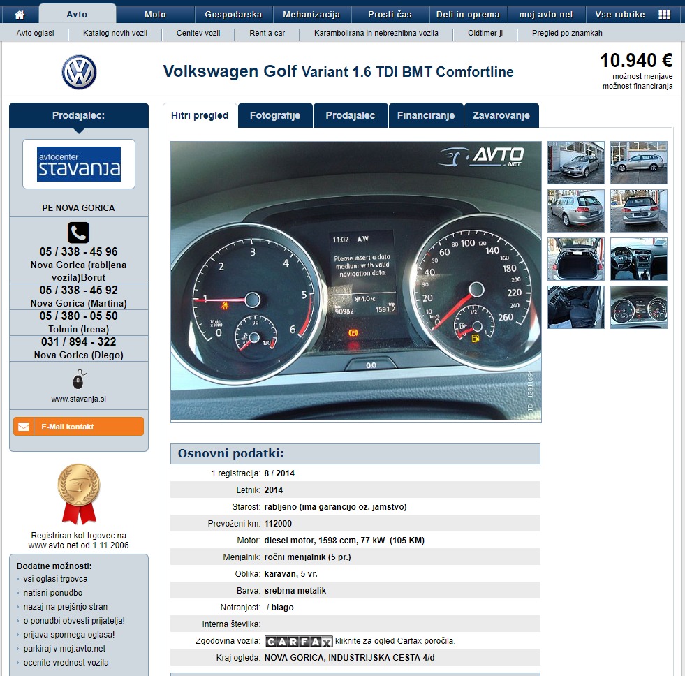685x676 pixels.
Task: Open the Prosti čas section
Action: click(x=390, y=15)
